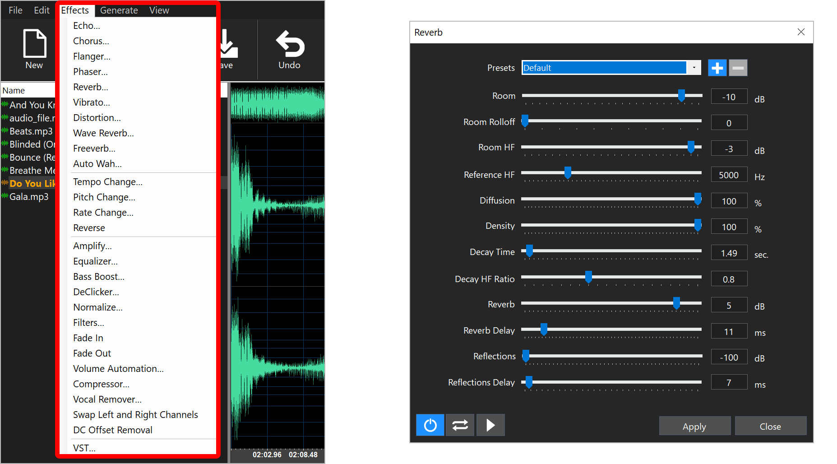This screenshot has width=837, height=464.
Task: Add a new preset with plus icon
Action: (x=717, y=68)
